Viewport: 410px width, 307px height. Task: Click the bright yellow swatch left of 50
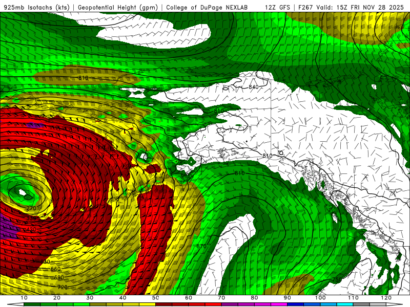tap(147, 304)
